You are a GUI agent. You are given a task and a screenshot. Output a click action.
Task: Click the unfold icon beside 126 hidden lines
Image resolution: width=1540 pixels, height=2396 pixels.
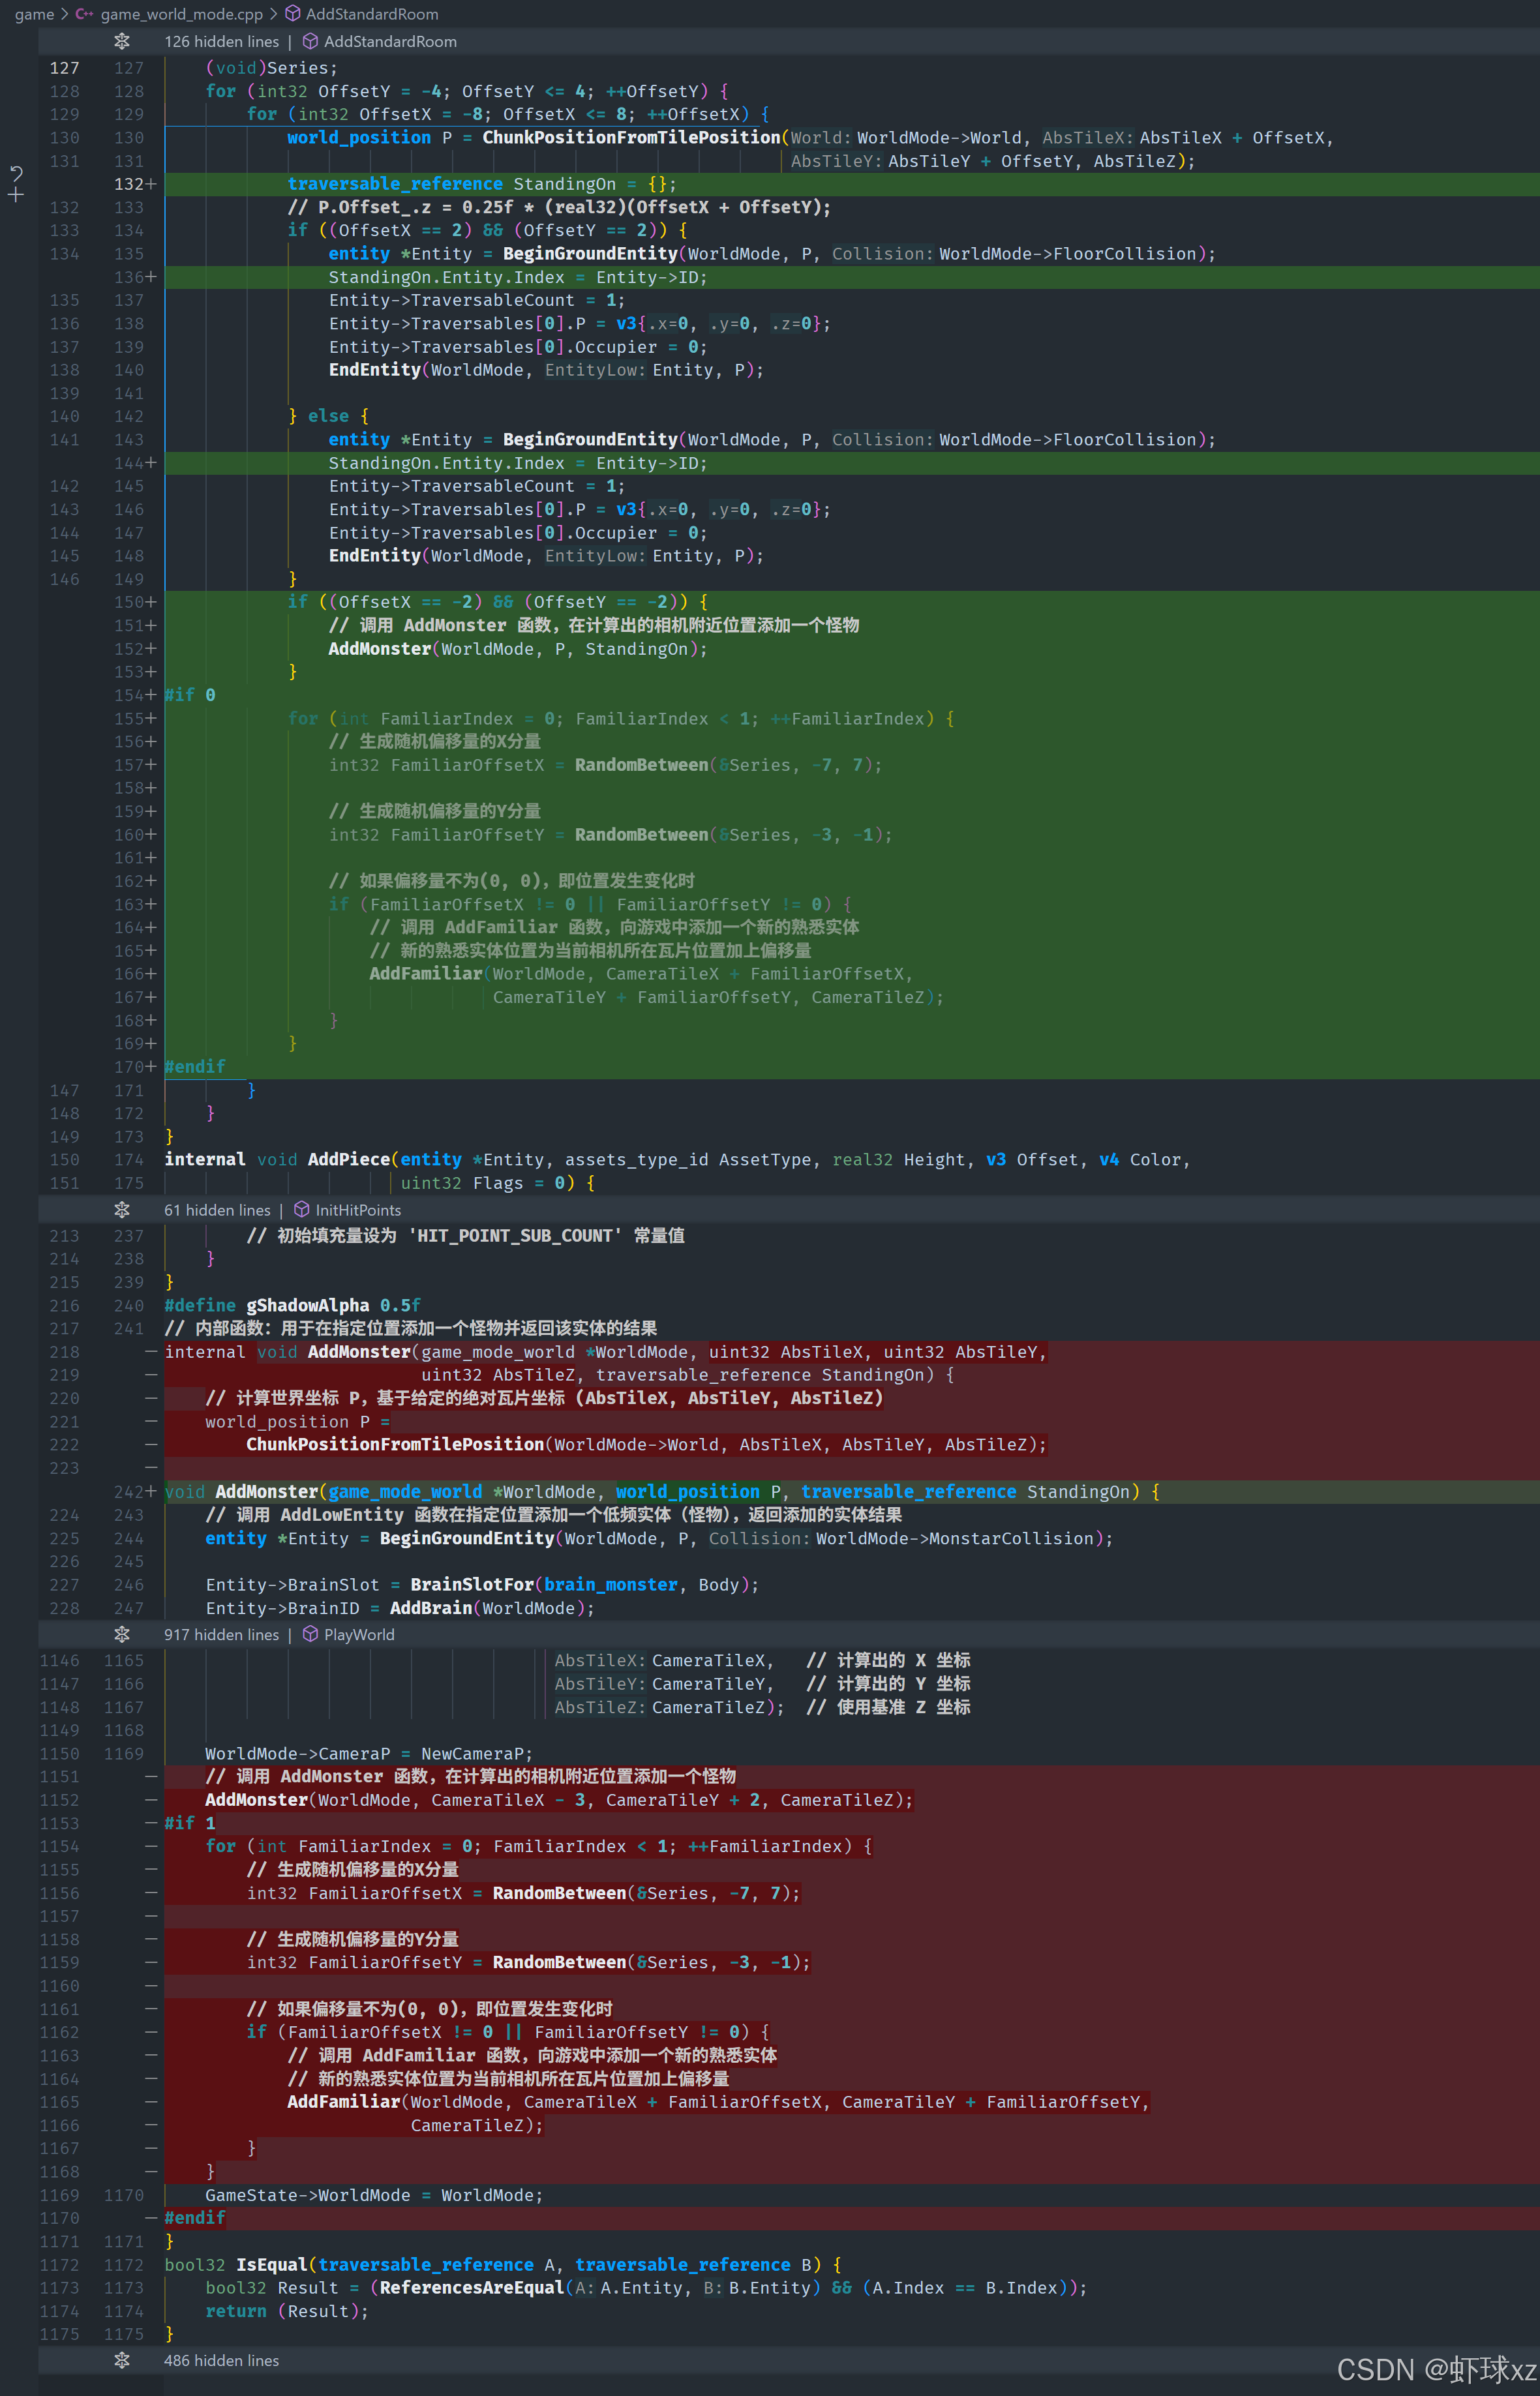[122, 41]
